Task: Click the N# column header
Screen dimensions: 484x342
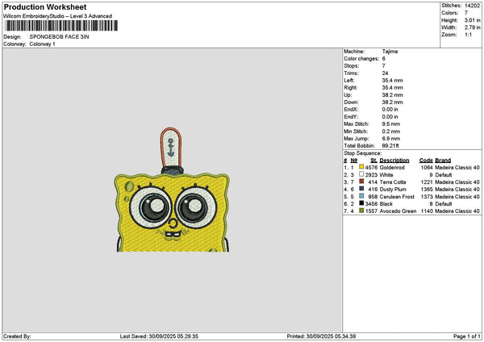Action: point(354,161)
